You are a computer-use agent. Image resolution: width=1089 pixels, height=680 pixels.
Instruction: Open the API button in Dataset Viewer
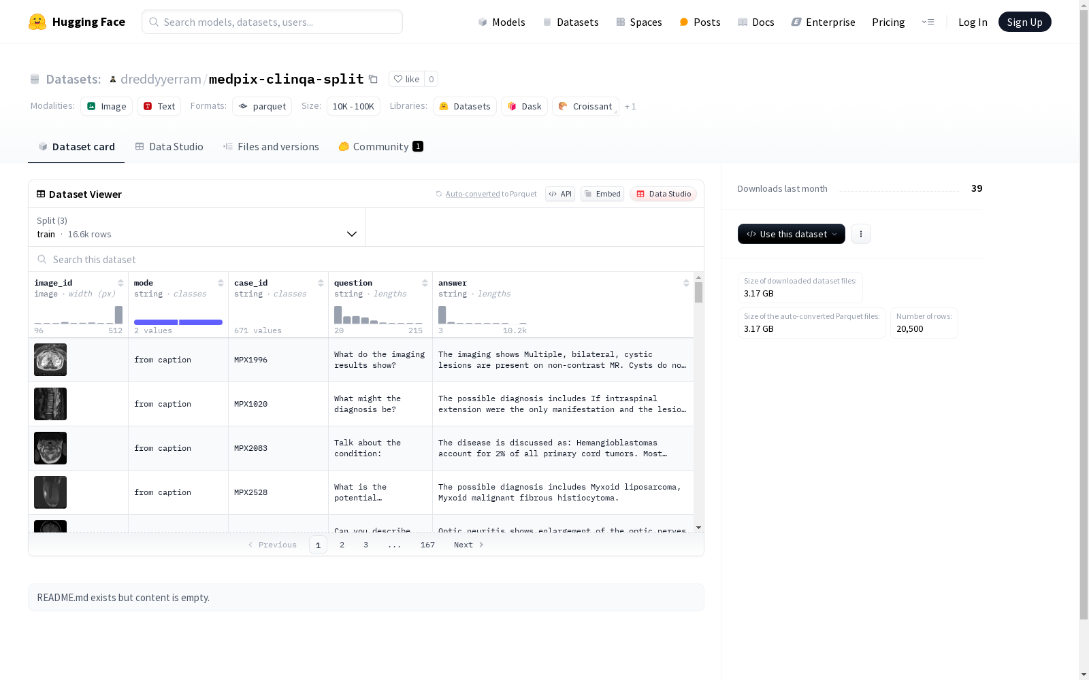pos(560,194)
